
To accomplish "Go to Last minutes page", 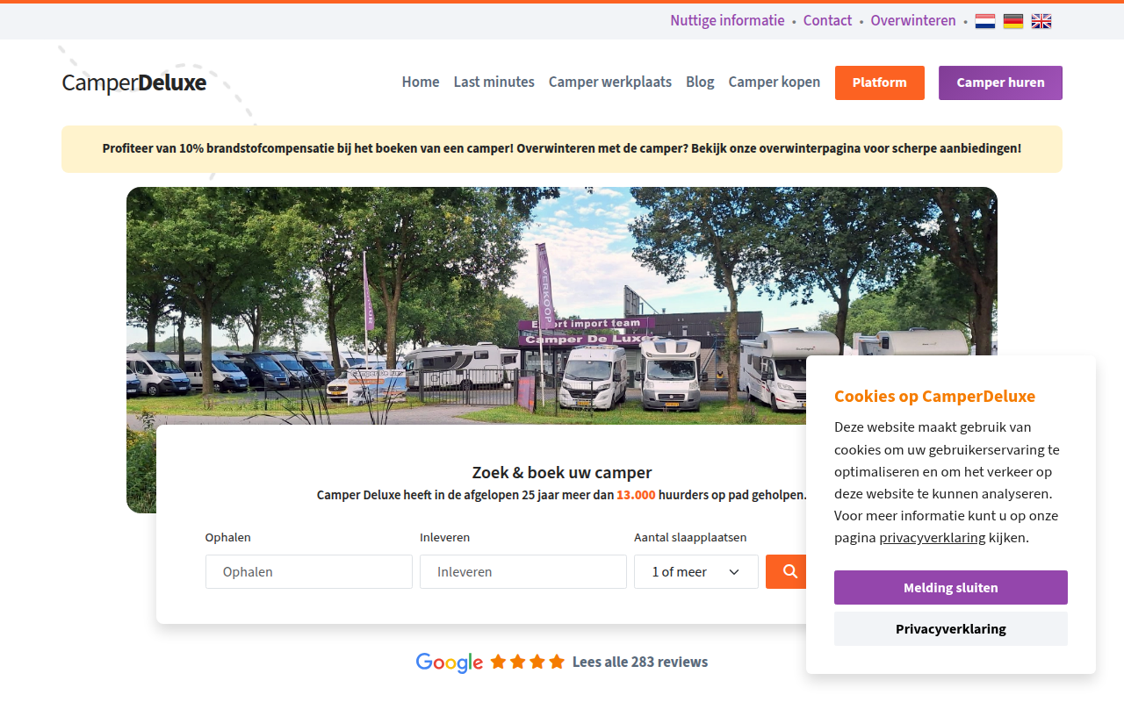I will click(494, 82).
